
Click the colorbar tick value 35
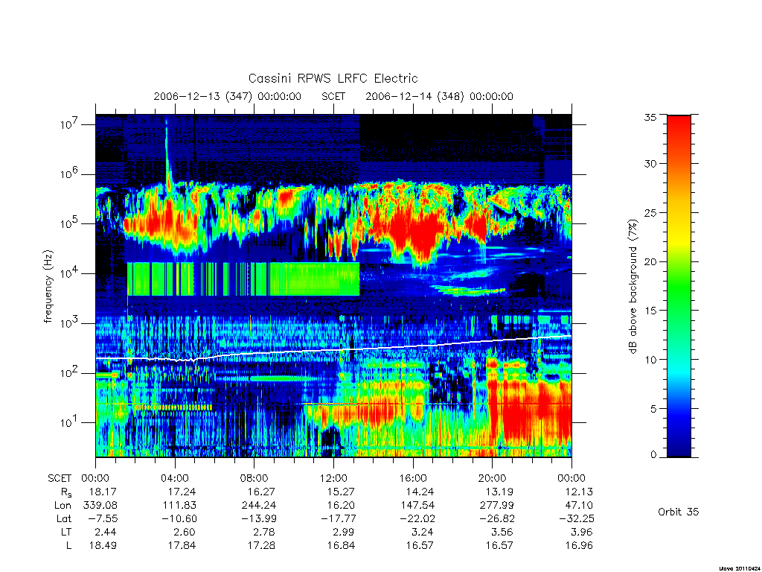point(650,117)
